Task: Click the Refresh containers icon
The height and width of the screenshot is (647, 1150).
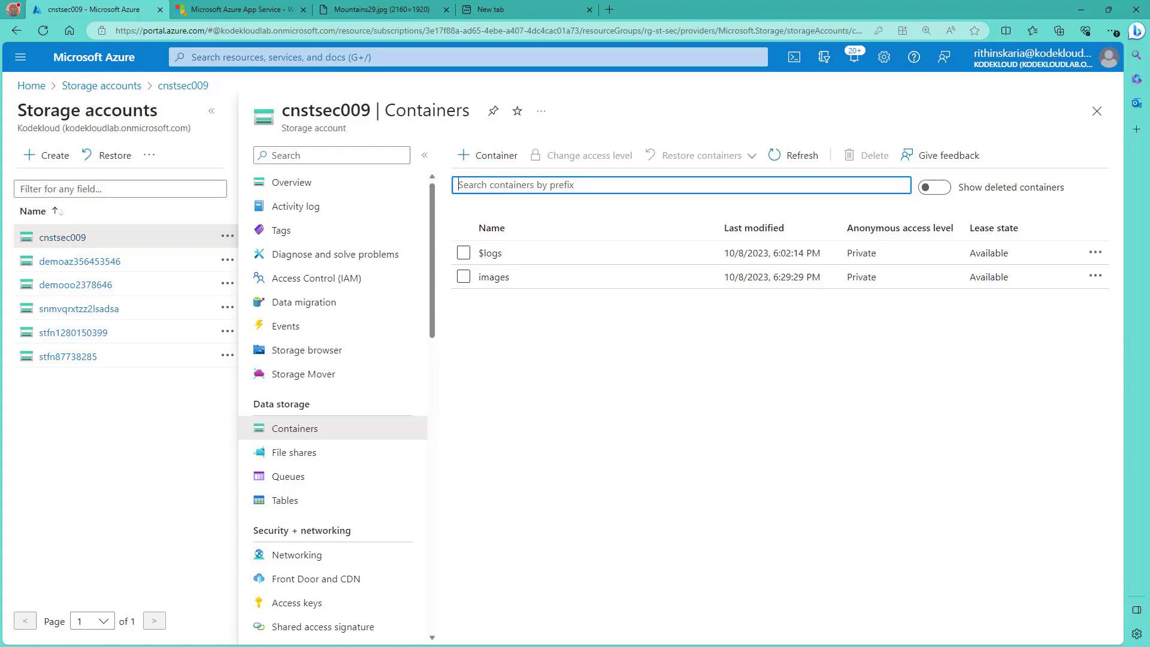Action: pyautogui.click(x=774, y=155)
